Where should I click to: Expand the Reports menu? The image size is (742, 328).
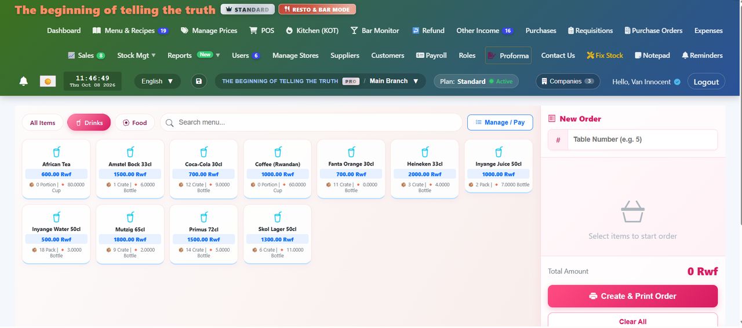click(194, 56)
